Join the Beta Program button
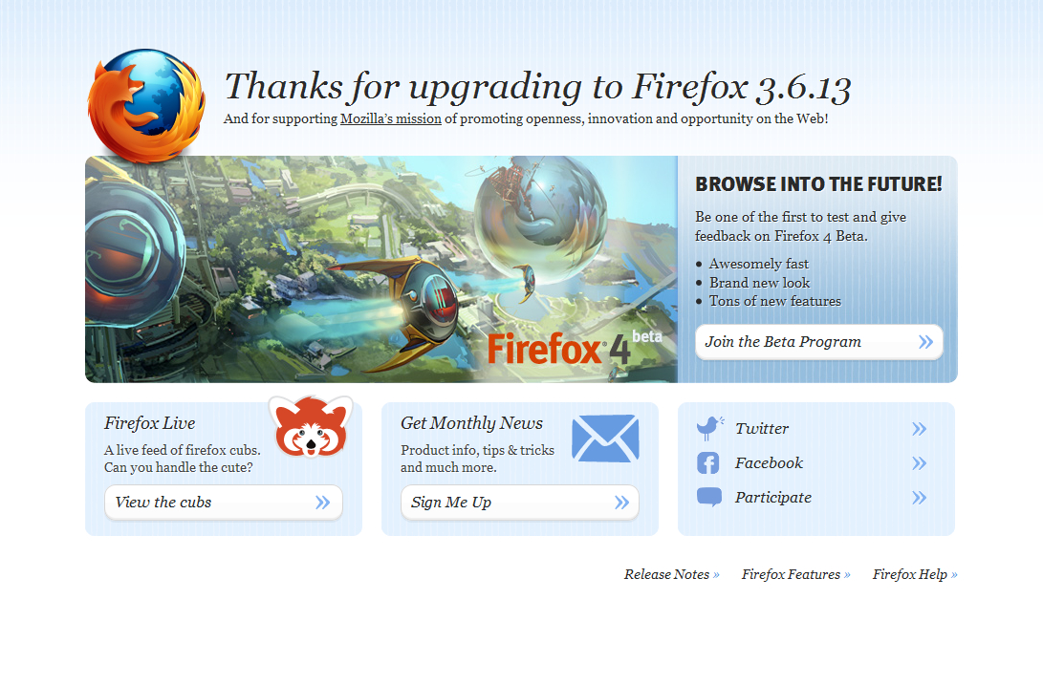The image size is (1043, 685). (819, 342)
